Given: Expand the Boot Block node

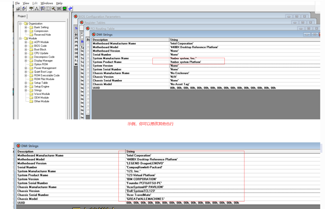Looking at the screenshot, I should (26, 49).
